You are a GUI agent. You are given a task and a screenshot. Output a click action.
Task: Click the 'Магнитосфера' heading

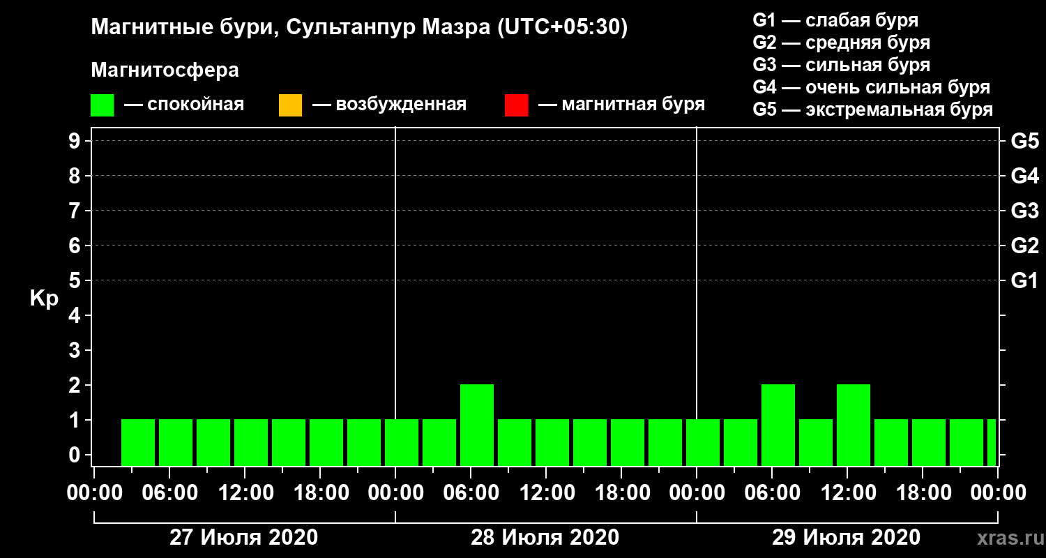[x=165, y=70]
